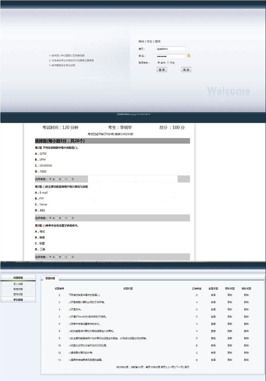The width and height of the screenshot is (266, 381).
Task: Click option text D. 789D in question 1
Action: click(x=41, y=171)
